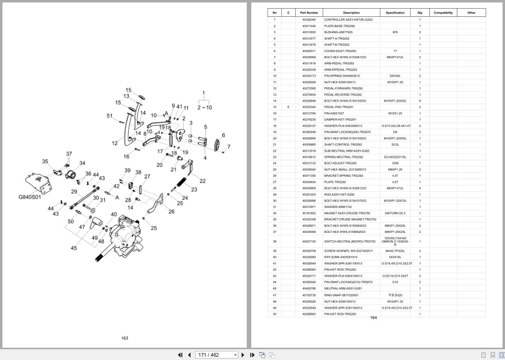The image size is (505, 360).
Task: Click ROD ASSY-HST-G292 description
Action: pos(340,194)
